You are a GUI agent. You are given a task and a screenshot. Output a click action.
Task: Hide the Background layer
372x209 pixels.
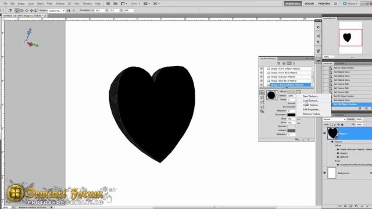pyautogui.click(x=324, y=173)
